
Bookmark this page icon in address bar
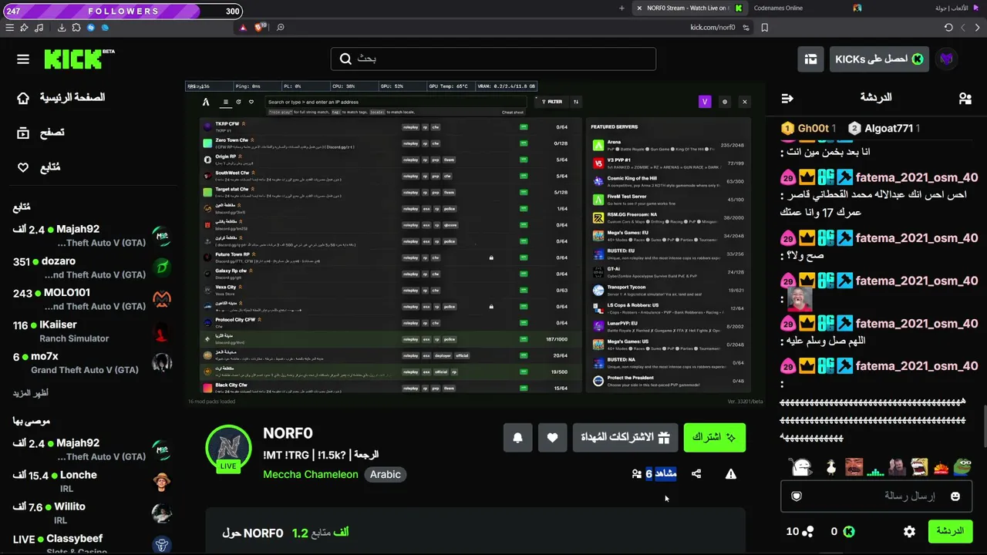764,28
